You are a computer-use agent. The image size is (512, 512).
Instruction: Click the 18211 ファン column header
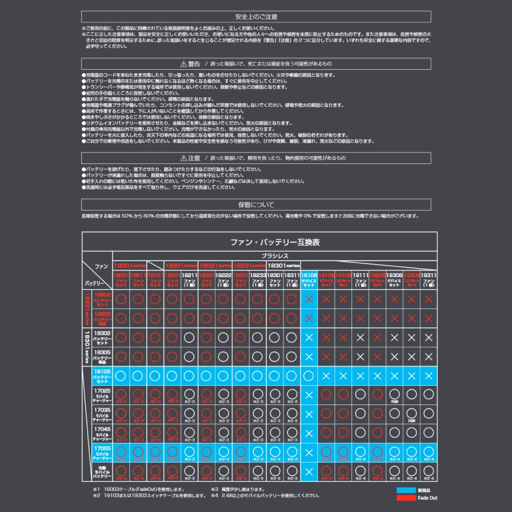[x=189, y=280]
